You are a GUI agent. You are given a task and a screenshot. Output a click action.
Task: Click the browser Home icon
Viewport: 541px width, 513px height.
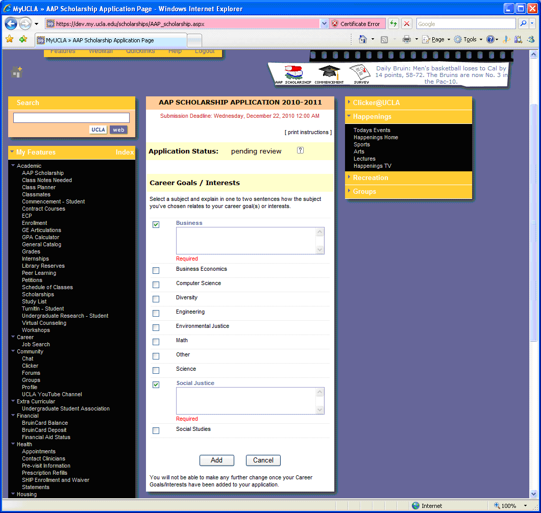click(363, 39)
